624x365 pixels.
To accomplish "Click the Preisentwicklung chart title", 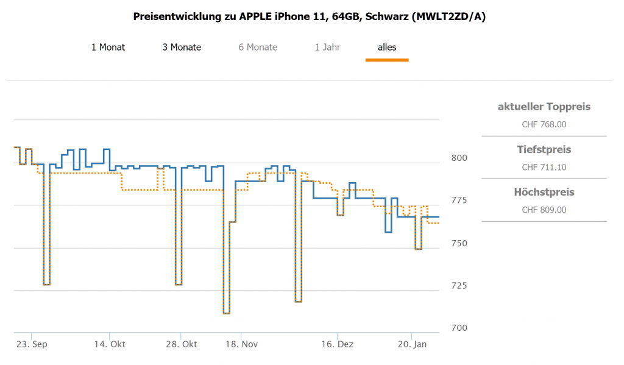I will click(x=310, y=16).
